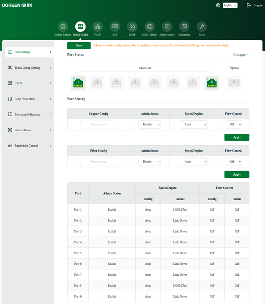Click Port 1 actual speed 2500M/Full
The width and height of the screenshot is (265, 304).
(180, 209)
